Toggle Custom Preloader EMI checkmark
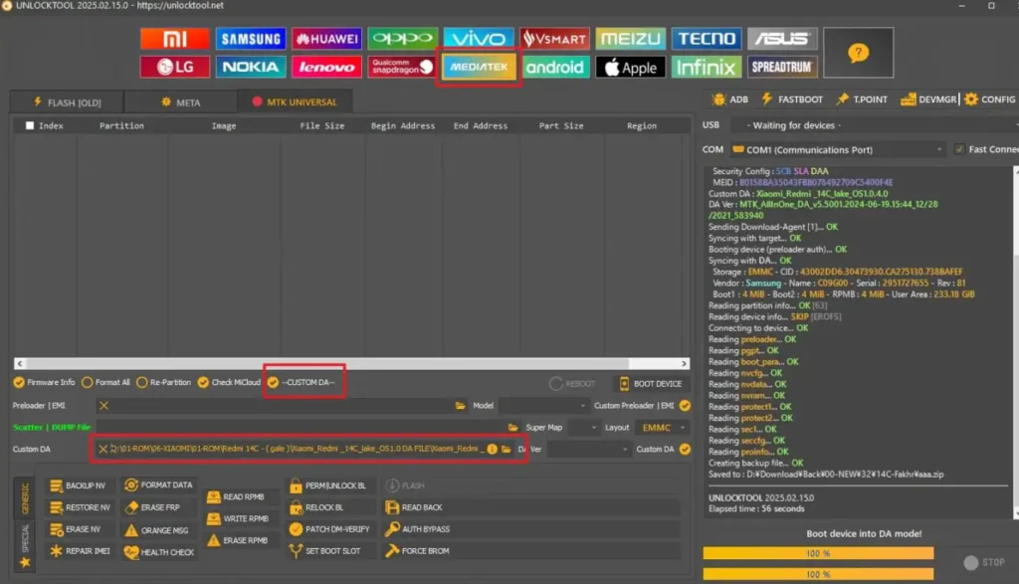 [x=685, y=405]
